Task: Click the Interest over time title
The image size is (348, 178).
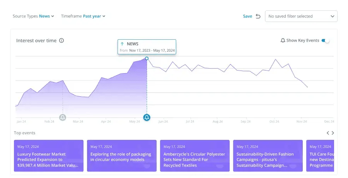Action: pyautogui.click(x=36, y=40)
